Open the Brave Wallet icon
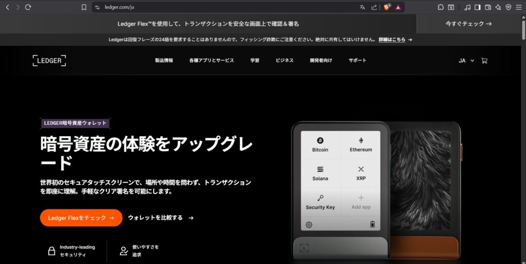 pos(488,7)
